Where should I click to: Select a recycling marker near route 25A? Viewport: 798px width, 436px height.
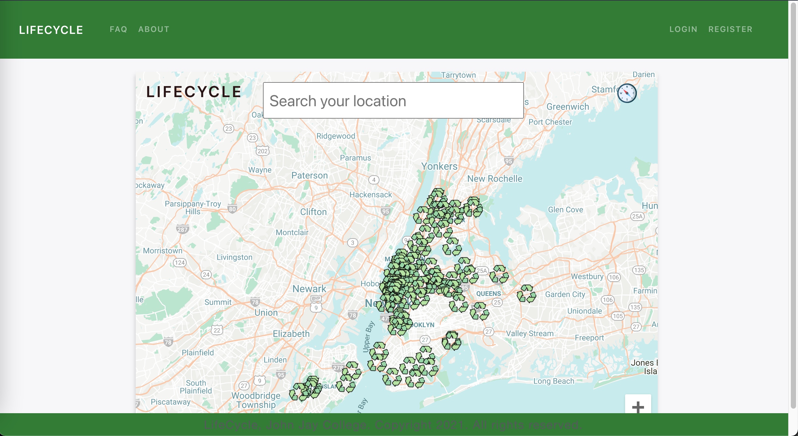pos(499,269)
